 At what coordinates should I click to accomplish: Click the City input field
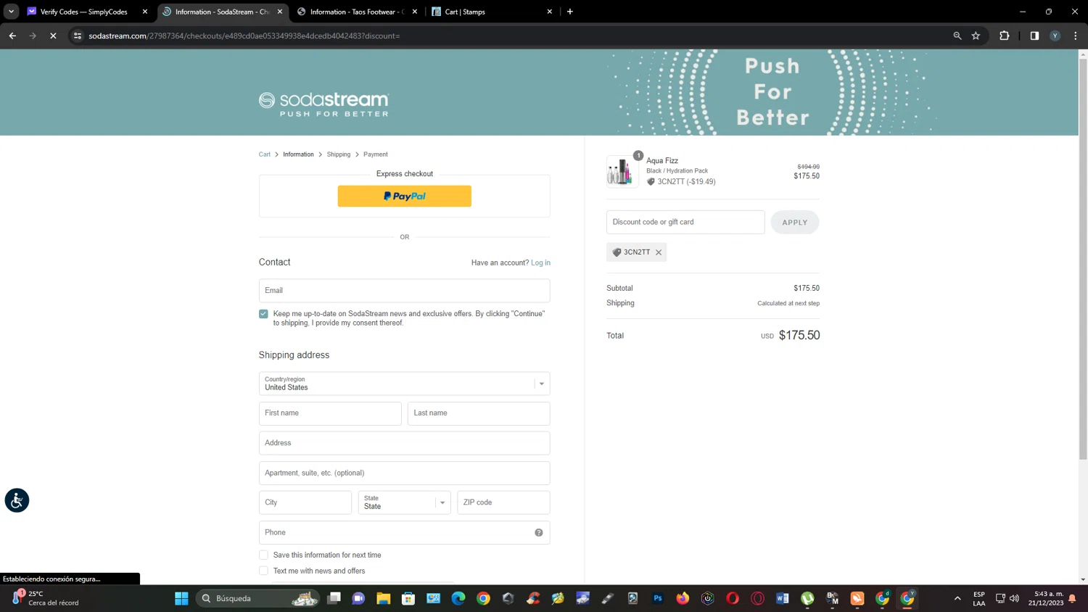tap(305, 503)
